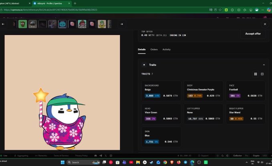This screenshot has width=272, height=166.
Task: Select the Left Flipper None trait card
Action: click(x=203, y=114)
